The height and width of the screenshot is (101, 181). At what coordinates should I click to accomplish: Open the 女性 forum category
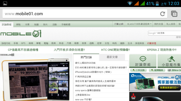coord(107,43)
